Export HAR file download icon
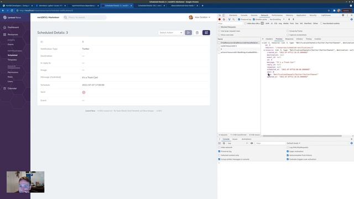Image resolution: width=354 pixels, height=199 pixels. pos(293,19)
